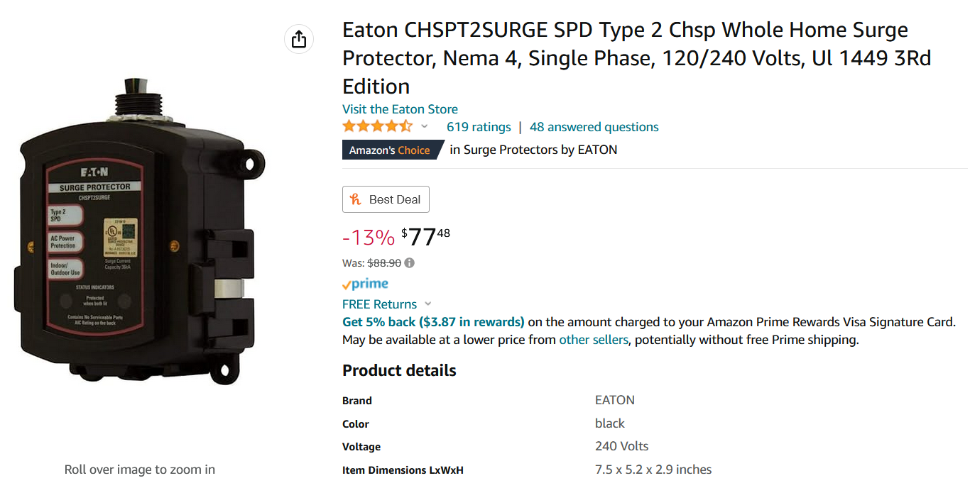Click the $77.48 price

click(426, 236)
